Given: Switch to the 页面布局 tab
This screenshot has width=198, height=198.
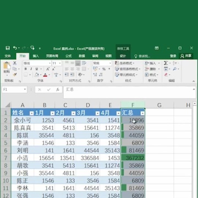Looking at the screenshot, I should (x=52, y=56).
